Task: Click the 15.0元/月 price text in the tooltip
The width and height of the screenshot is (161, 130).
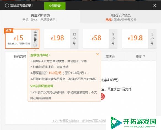Action: 55,73
